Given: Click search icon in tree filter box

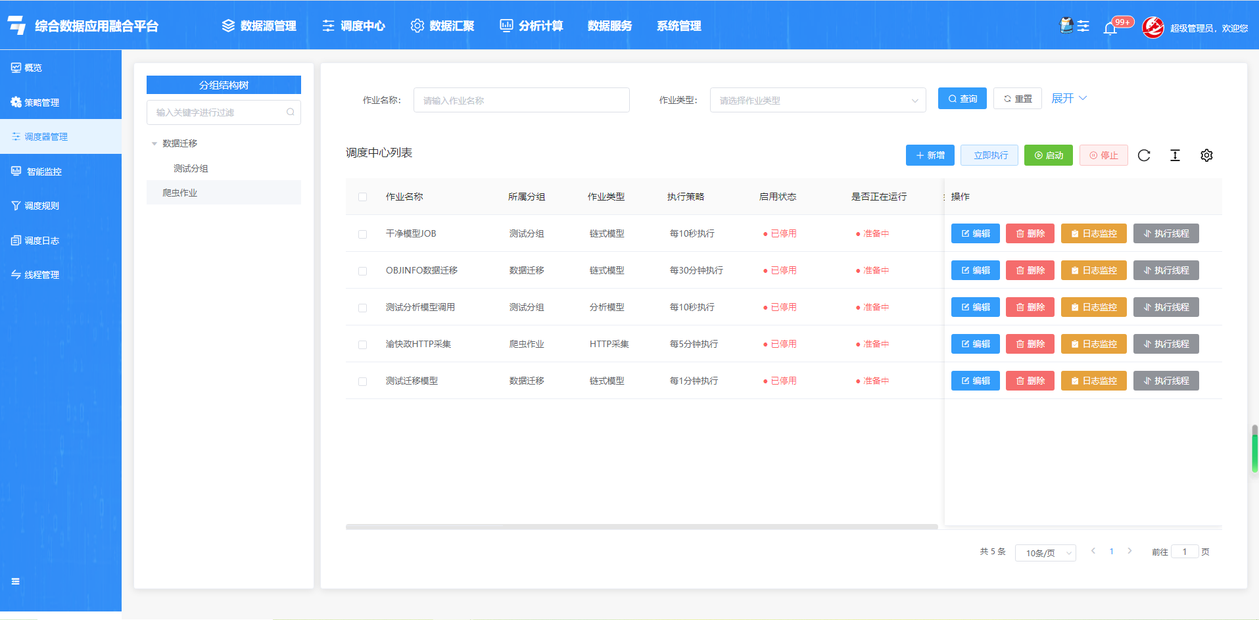Looking at the screenshot, I should 291,112.
